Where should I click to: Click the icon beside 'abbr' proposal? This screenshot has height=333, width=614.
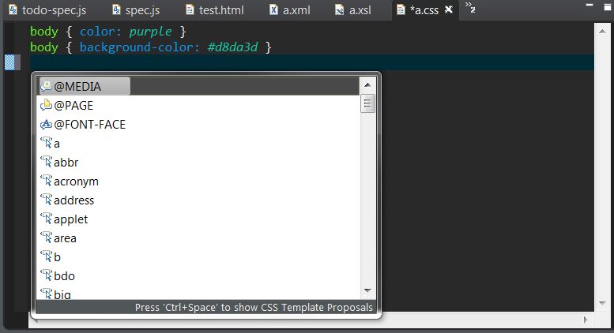point(46,162)
